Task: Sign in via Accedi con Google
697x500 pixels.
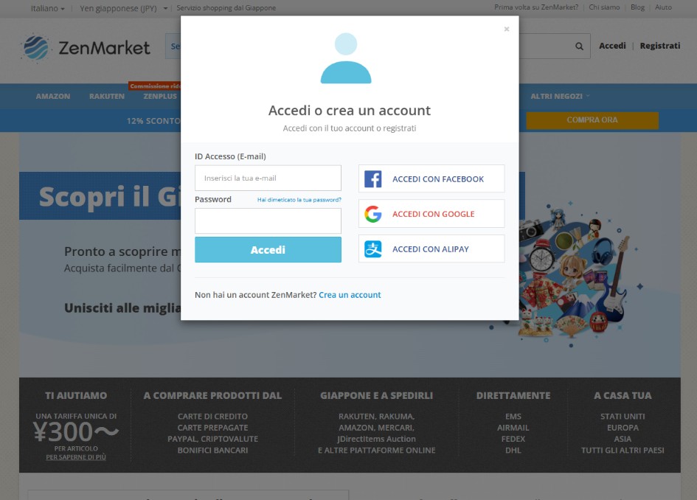Action: (431, 214)
